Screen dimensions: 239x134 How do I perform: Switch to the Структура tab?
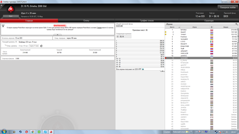point(209,21)
